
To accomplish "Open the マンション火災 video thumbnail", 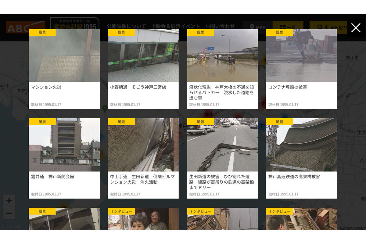I will (x=64, y=56).
